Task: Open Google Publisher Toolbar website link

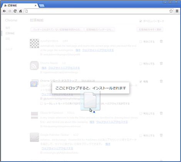Action: [x=57, y=148]
